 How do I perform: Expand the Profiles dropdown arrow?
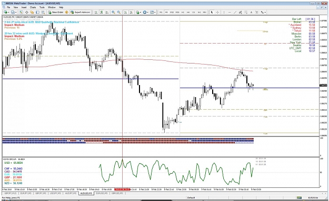point(16,13)
